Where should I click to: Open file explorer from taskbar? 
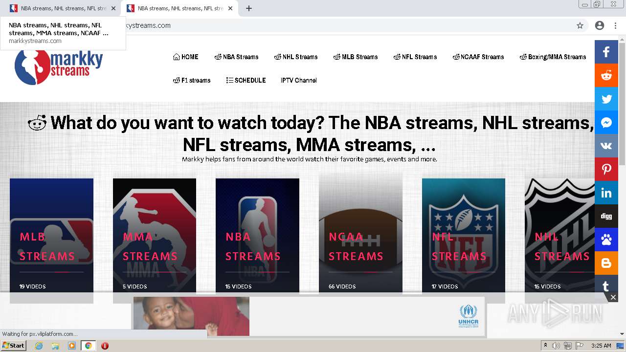(55, 346)
